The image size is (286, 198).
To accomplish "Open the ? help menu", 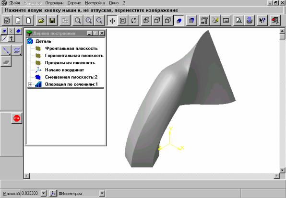I will click(124, 3).
